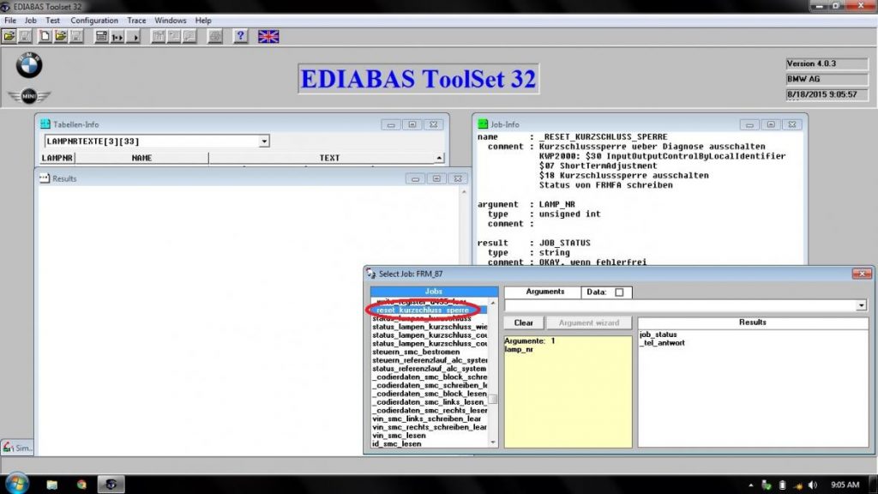The height and width of the screenshot is (494, 878).
Task: Open the File menu
Action: tap(10, 21)
